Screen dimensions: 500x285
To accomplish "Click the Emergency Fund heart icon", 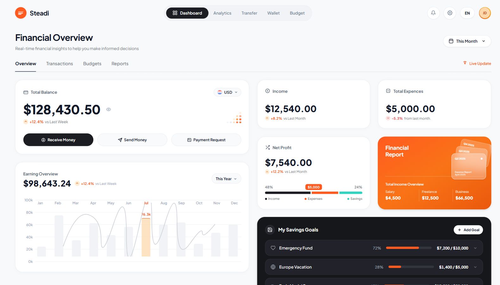I will point(273,248).
